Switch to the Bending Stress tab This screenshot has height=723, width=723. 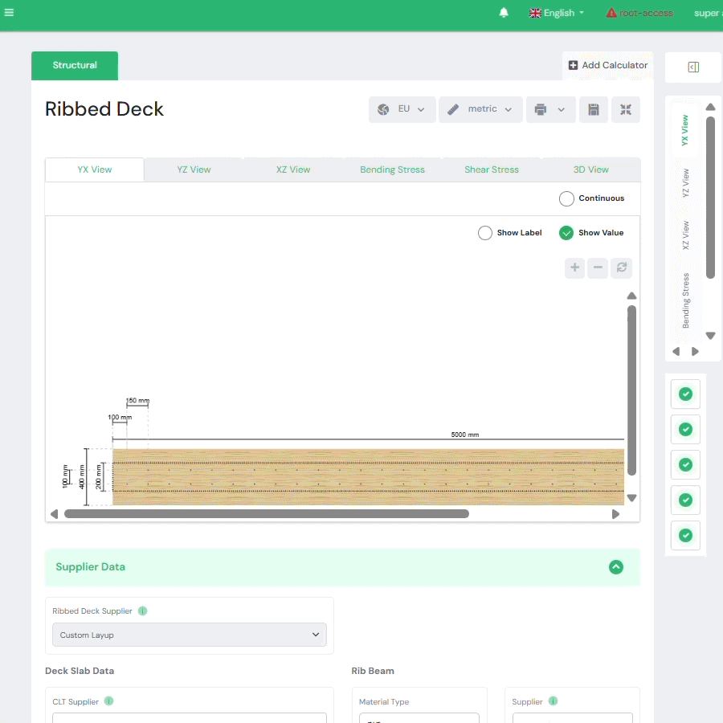pyautogui.click(x=392, y=170)
